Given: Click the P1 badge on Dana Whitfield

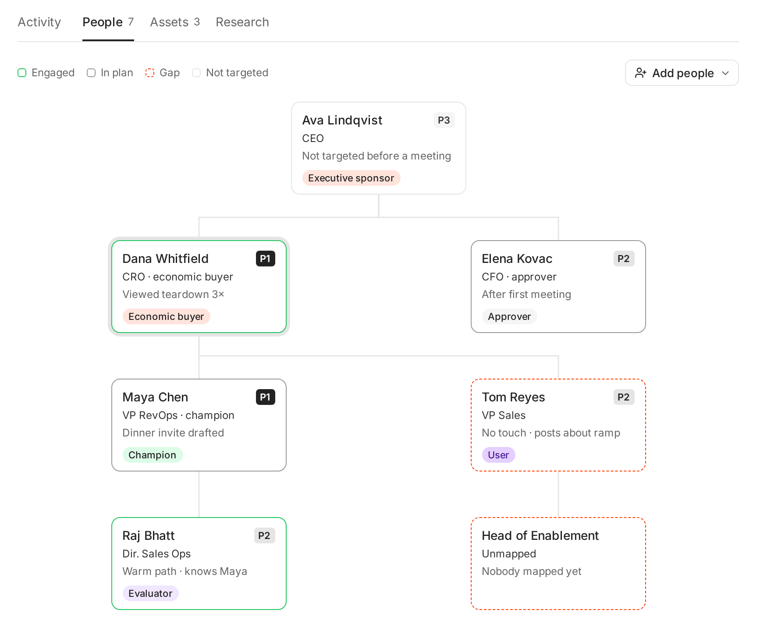Looking at the screenshot, I should click(x=265, y=259).
